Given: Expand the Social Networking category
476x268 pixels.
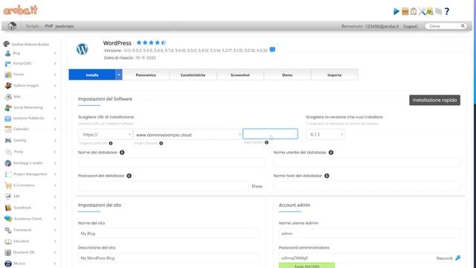Looking at the screenshot, I should point(55,108).
